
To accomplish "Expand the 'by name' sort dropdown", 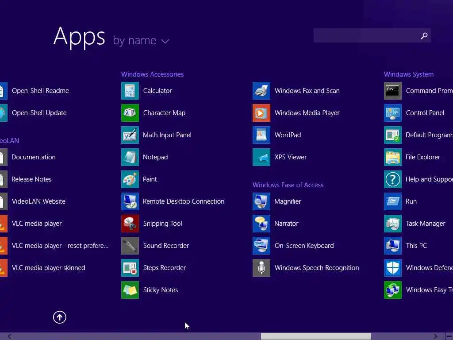I will click(x=141, y=40).
